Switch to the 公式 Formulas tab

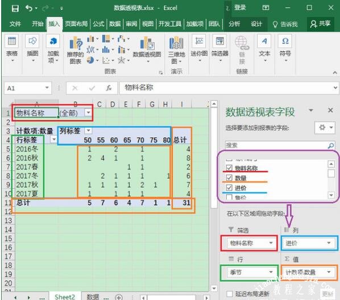[x=98, y=24]
